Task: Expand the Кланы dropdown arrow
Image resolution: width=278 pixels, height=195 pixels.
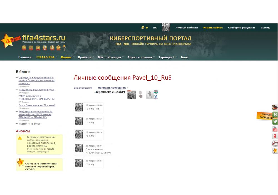Action: coord(73,57)
